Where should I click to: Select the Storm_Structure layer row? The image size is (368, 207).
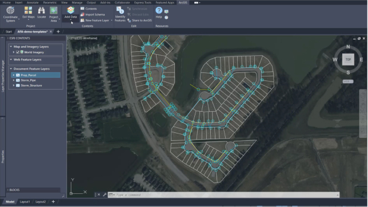(x=35, y=86)
